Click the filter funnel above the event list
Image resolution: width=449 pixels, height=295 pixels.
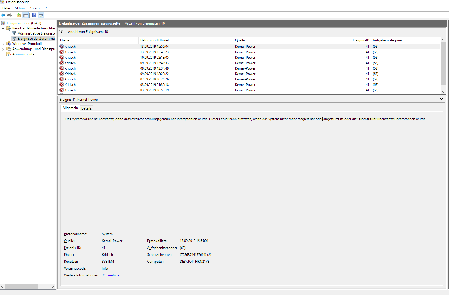point(61,31)
